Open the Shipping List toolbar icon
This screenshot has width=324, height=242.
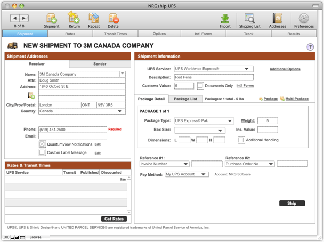(249, 21)
